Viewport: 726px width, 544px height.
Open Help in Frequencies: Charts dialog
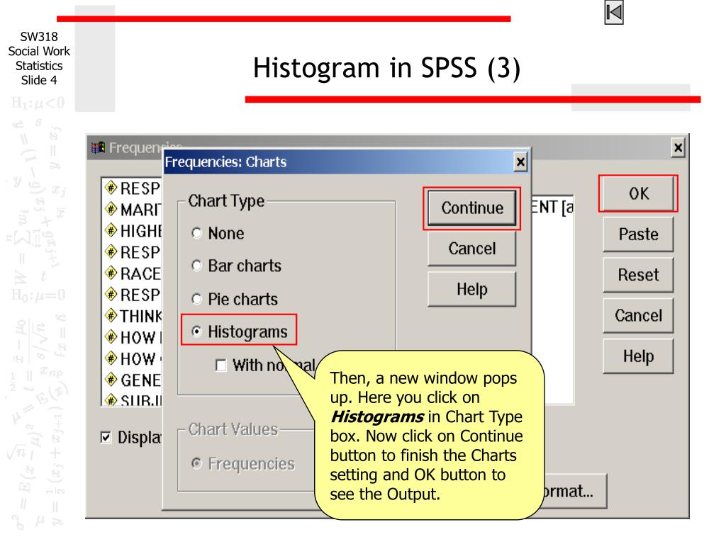(x=471, y=290)
